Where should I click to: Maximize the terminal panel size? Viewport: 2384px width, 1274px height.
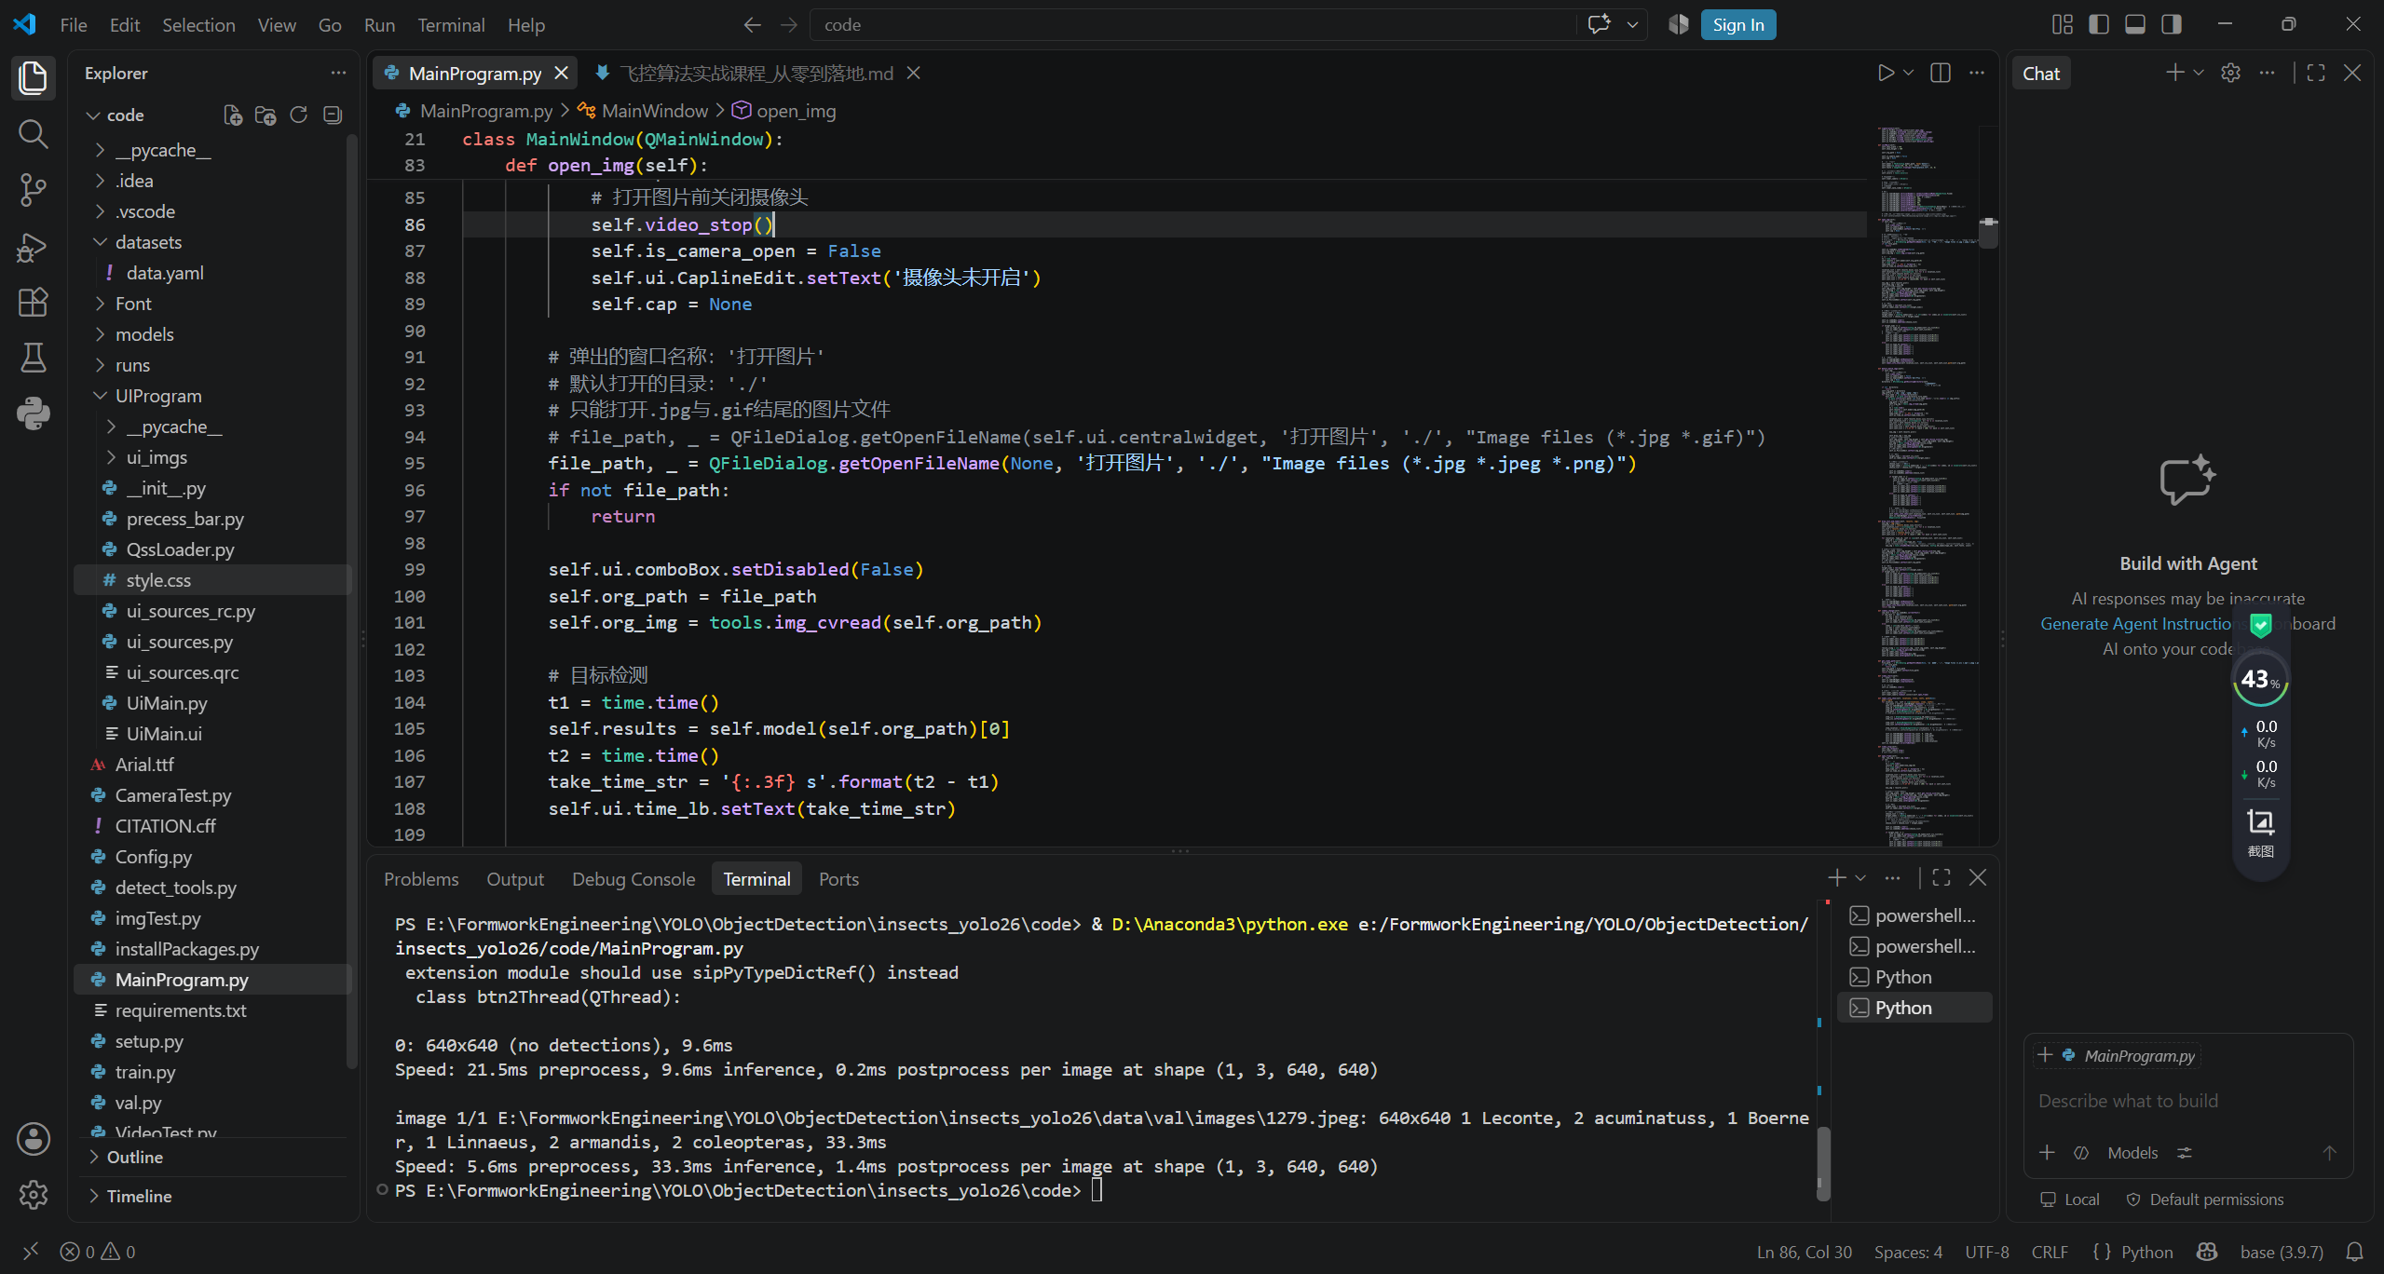point(1941,877)
